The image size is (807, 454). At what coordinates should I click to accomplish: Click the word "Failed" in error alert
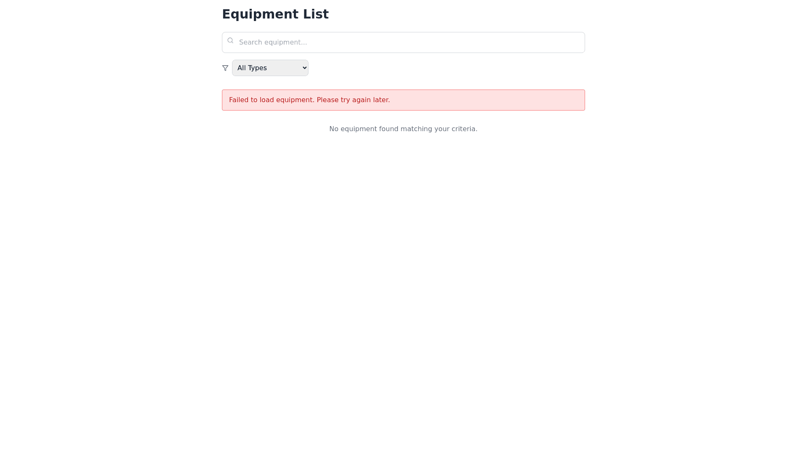tap(238, 100)
